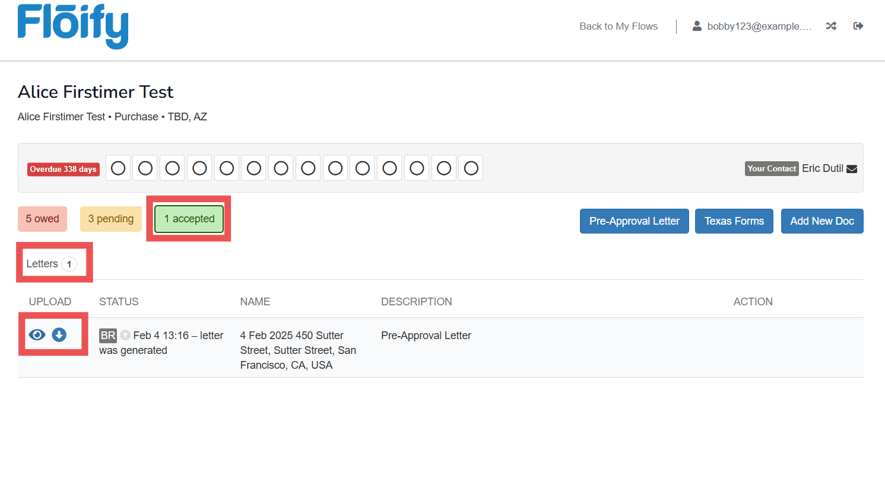This screenshot has height=479, width=885.
Task: Open Texas Forms
Action: pos(734,221)
